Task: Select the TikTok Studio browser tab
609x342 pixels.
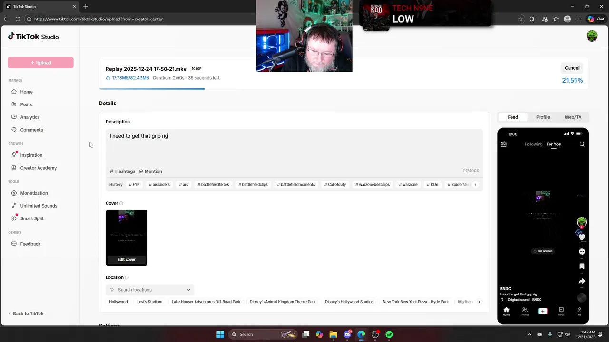Action: click(40, 7)
